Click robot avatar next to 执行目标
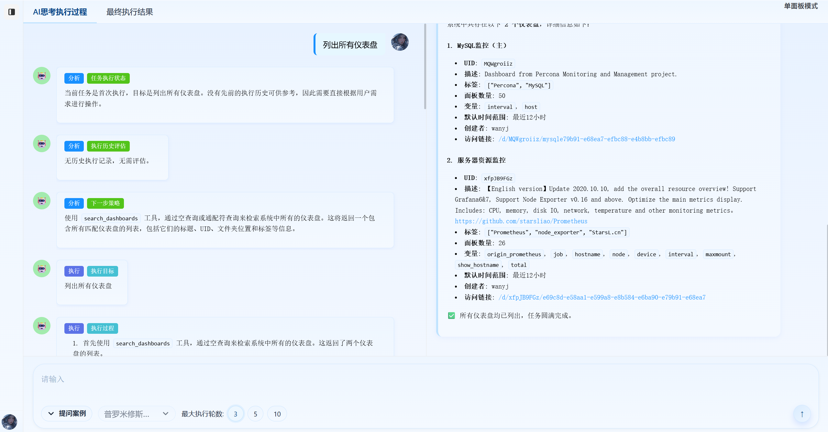The height and width of the screenshot is (432, 828). pos(42,269)
